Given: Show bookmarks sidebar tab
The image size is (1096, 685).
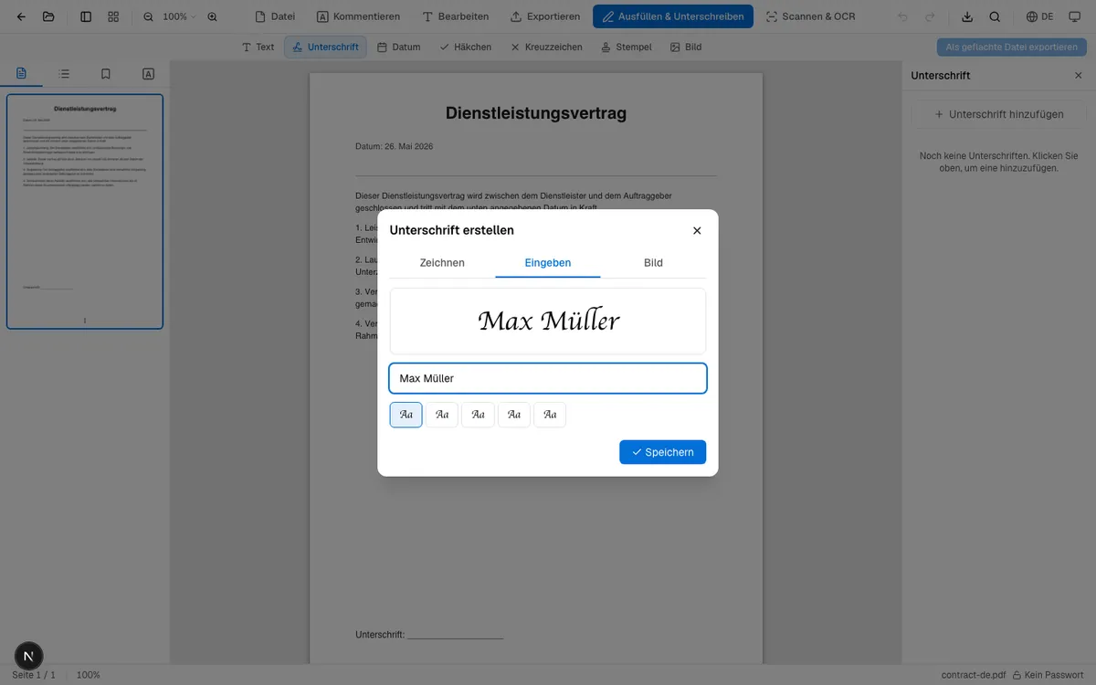Looking at the screenshot, I should pyautogui.click(x=106, y=74).
